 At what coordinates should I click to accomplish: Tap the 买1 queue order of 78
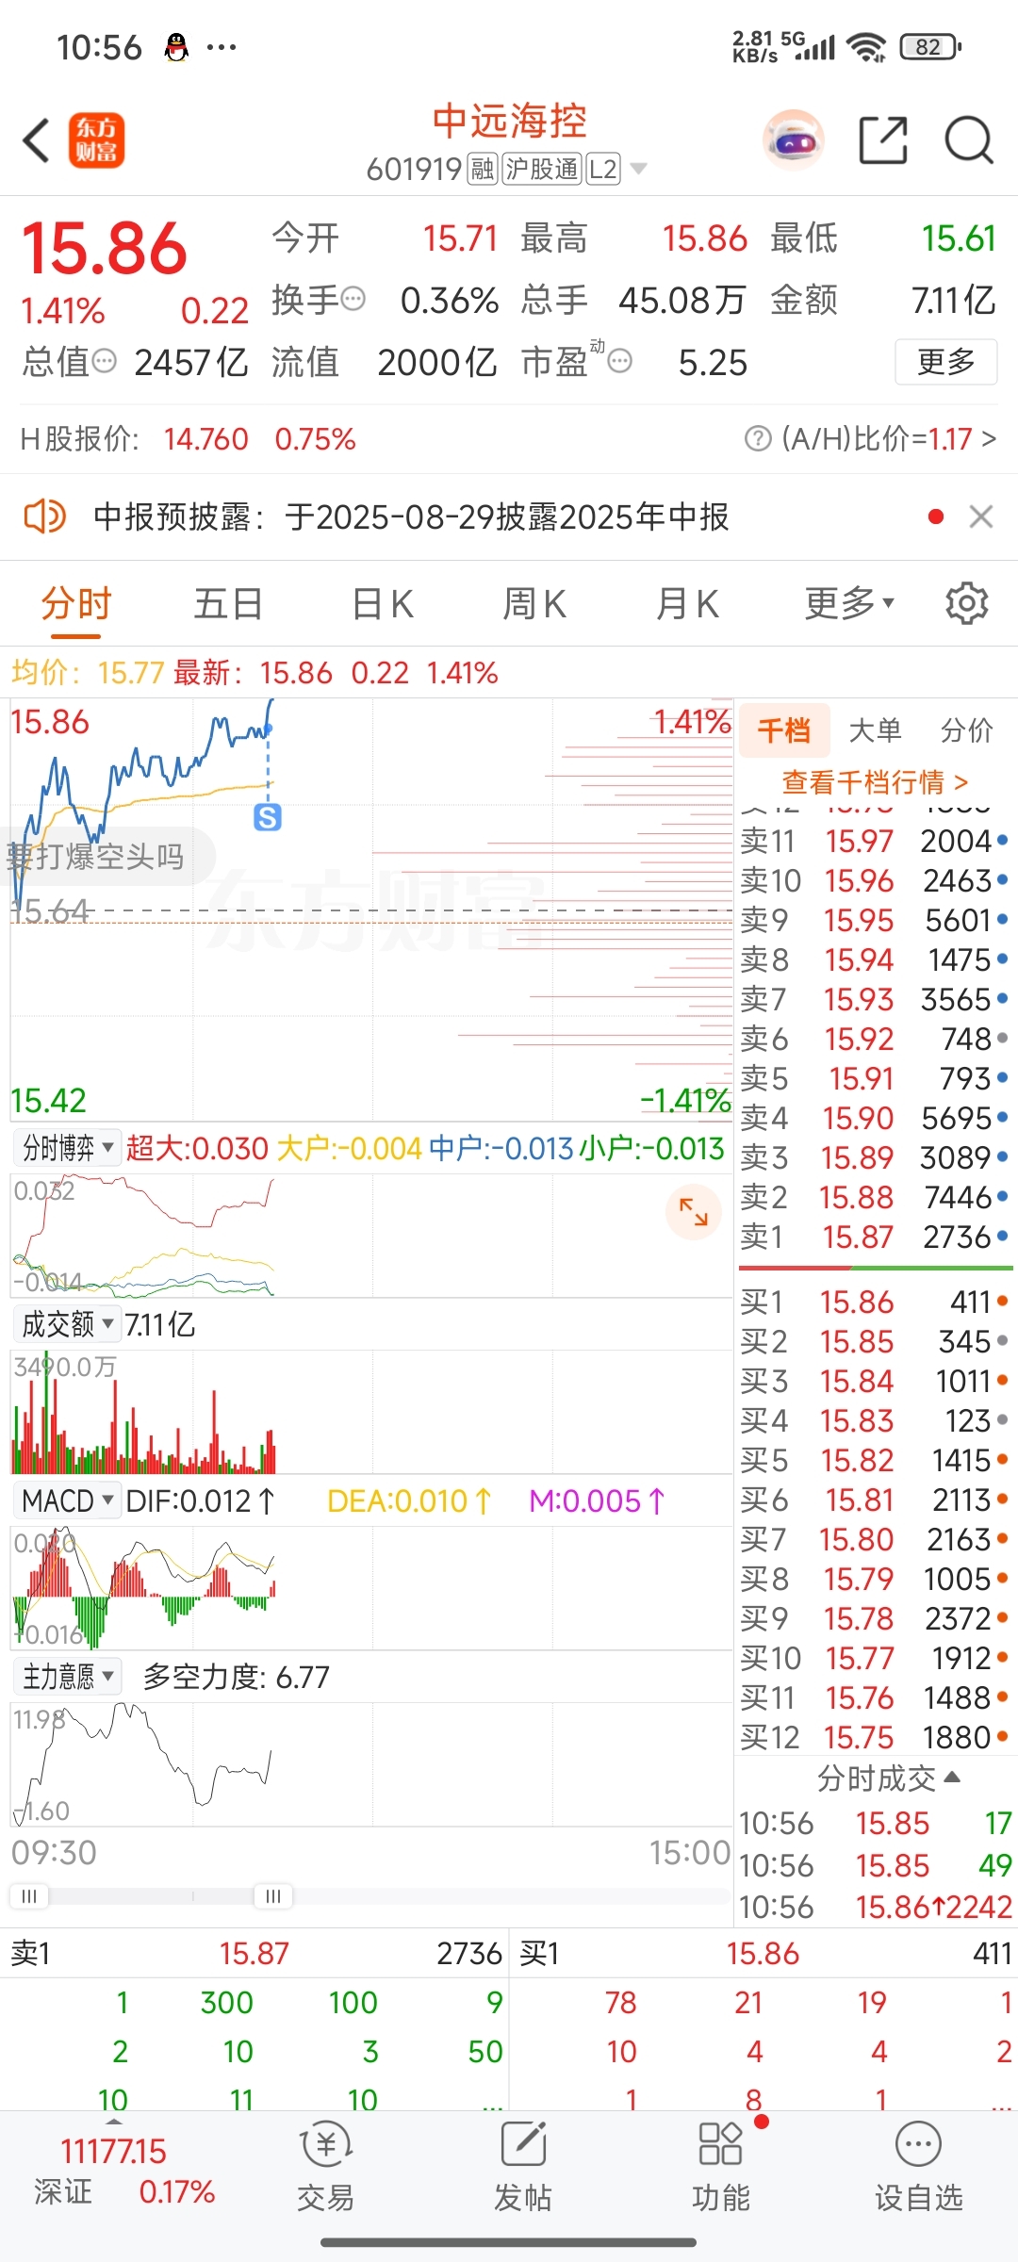pos(620,2002)
